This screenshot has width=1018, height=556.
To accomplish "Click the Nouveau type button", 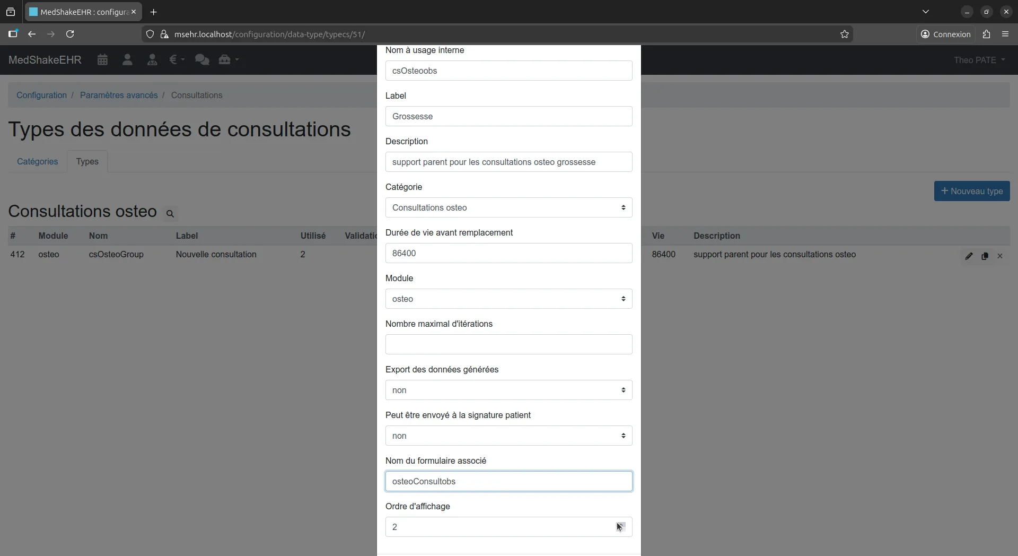I will pos(972,191).
